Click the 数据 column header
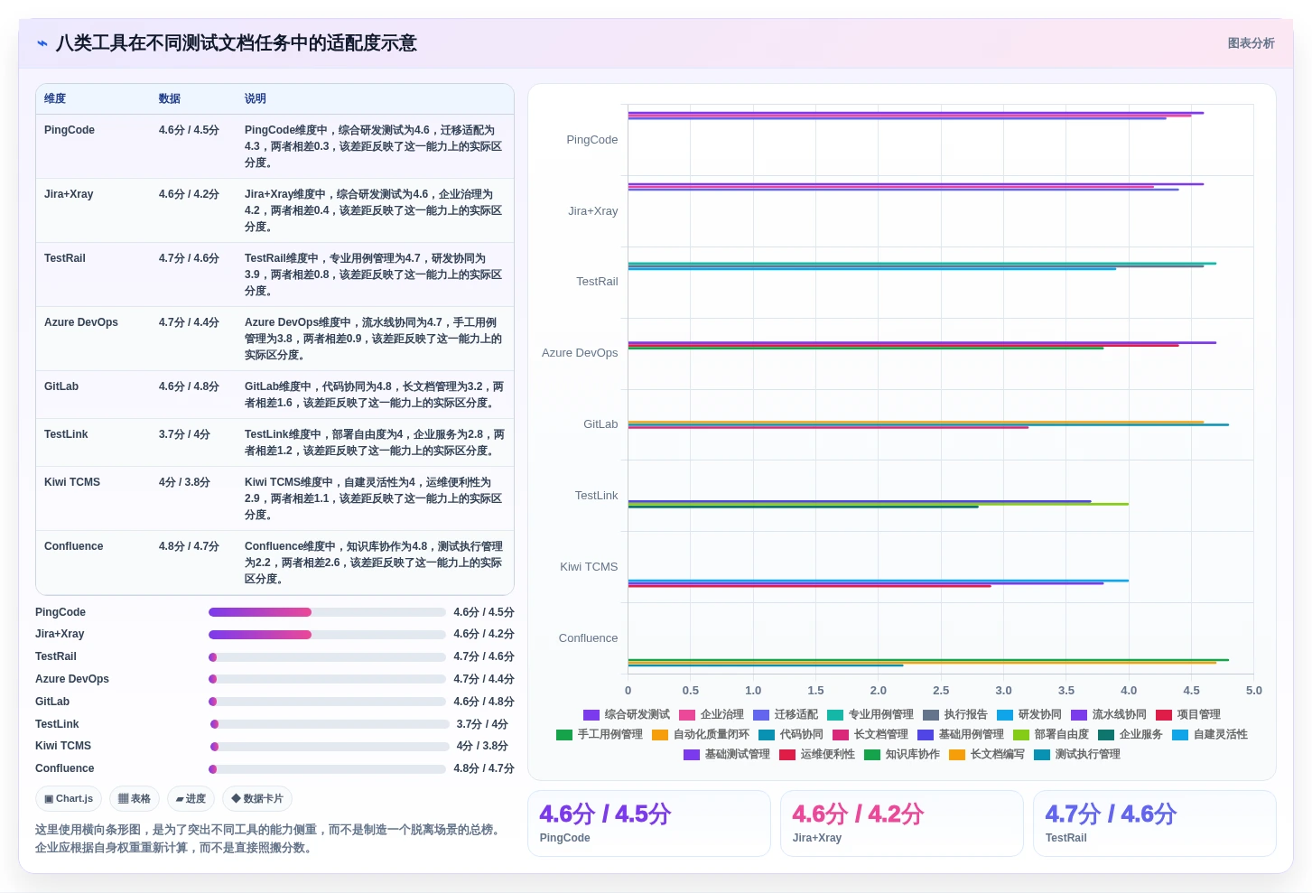This screenshot has width=1312, height=893. pyautogui.click(x=170, y=98)
